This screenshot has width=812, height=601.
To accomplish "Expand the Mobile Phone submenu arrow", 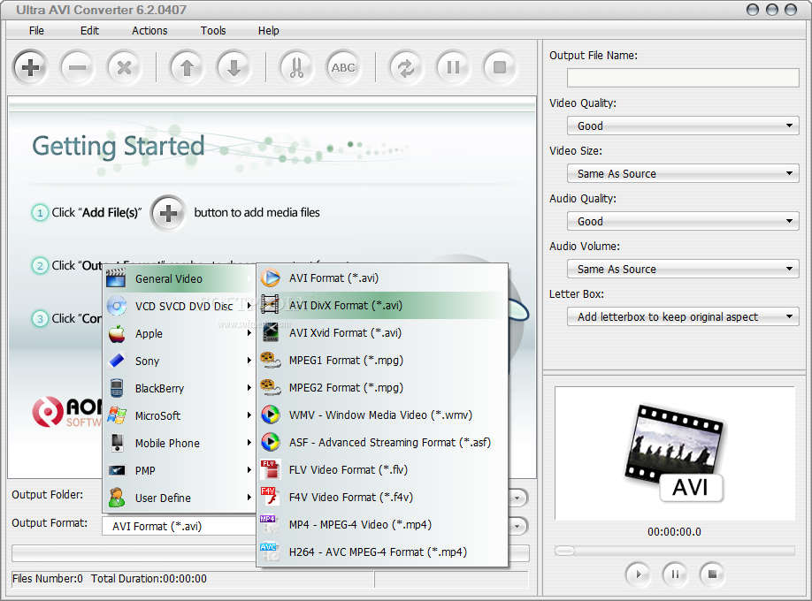I will [249, 443].
